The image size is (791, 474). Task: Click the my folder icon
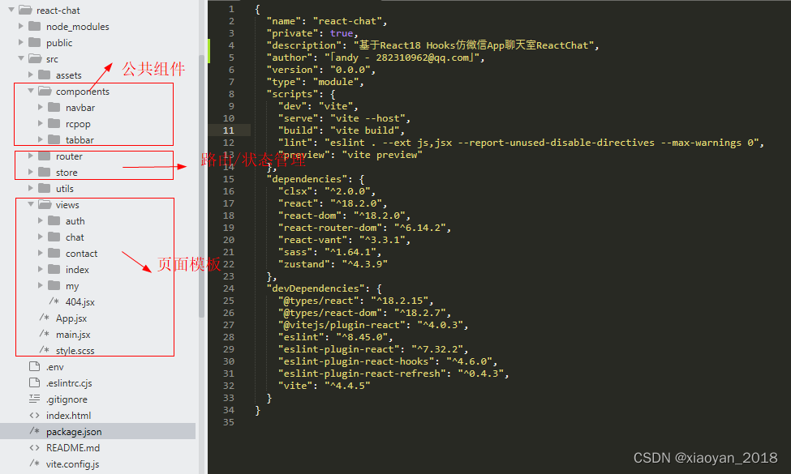pos(54,285)
